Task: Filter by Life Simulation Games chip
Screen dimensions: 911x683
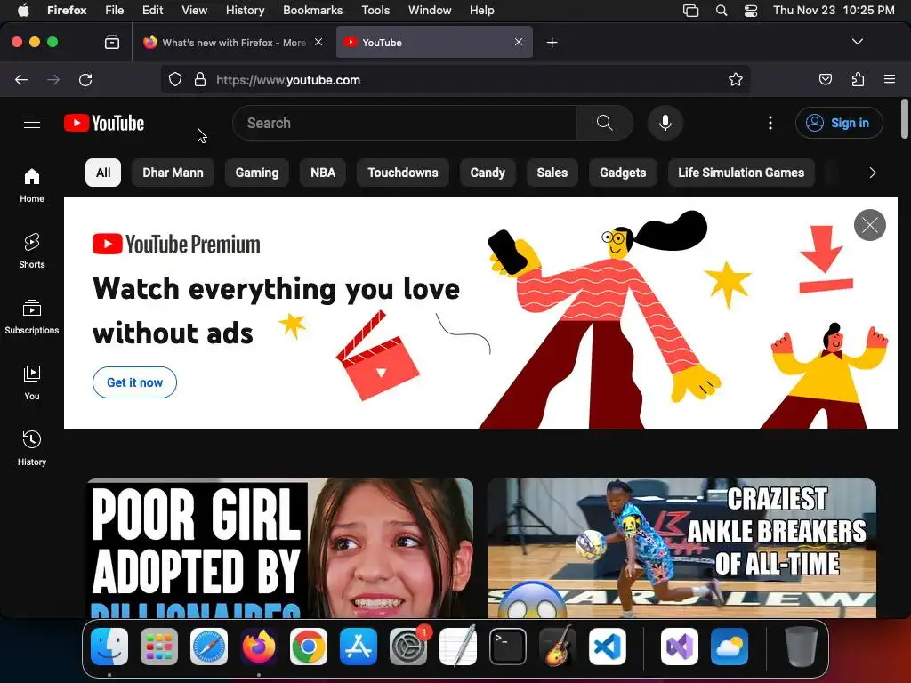Action: pos(741,173)
